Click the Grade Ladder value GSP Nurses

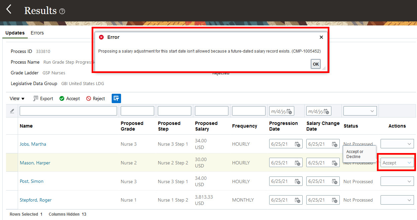[x=54, y=73]
